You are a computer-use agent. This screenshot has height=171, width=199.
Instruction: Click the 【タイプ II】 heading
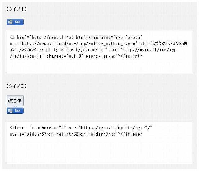(16, 86)
